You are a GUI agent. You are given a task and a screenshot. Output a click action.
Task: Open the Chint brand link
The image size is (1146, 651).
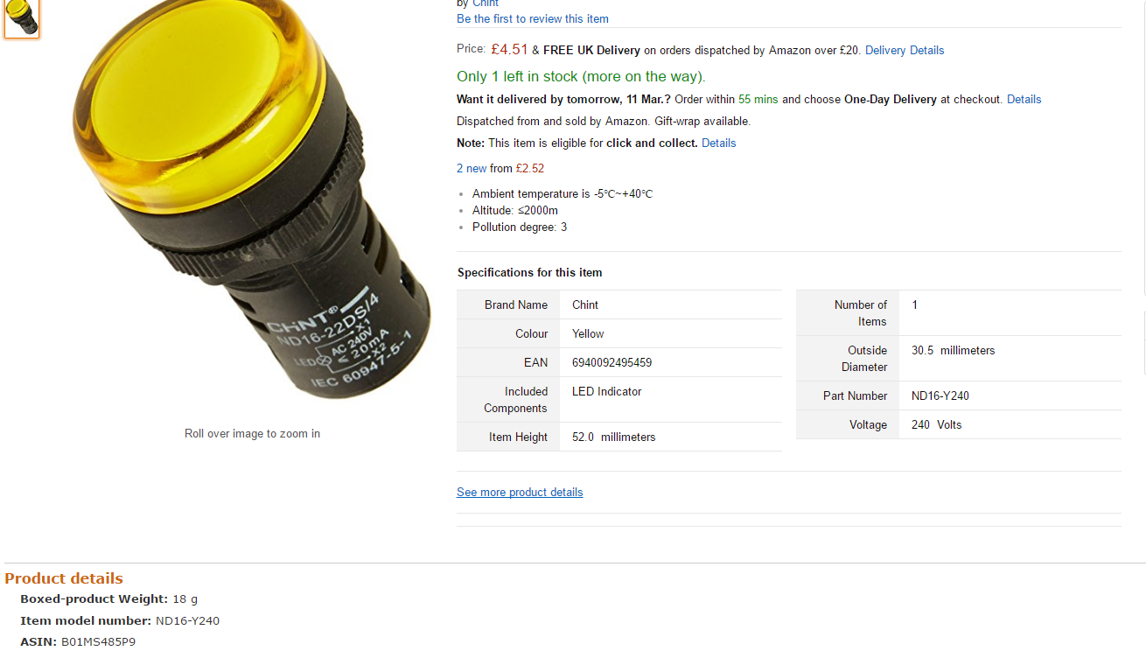(x=486, y=3)
